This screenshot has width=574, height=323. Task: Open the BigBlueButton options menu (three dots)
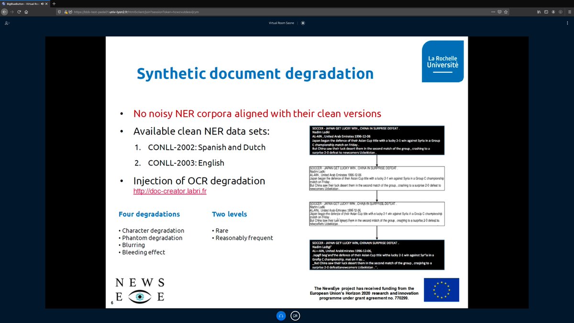coord(567,22)
